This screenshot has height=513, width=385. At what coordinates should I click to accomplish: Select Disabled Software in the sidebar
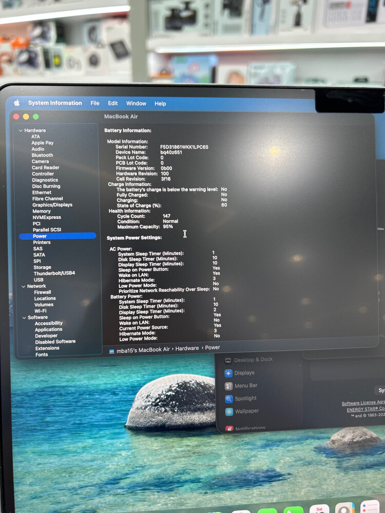pyautogui.click(x=55, y=342)
